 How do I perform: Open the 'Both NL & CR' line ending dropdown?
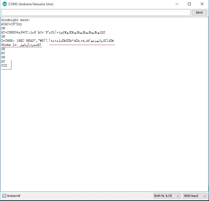tap(167, 196)
